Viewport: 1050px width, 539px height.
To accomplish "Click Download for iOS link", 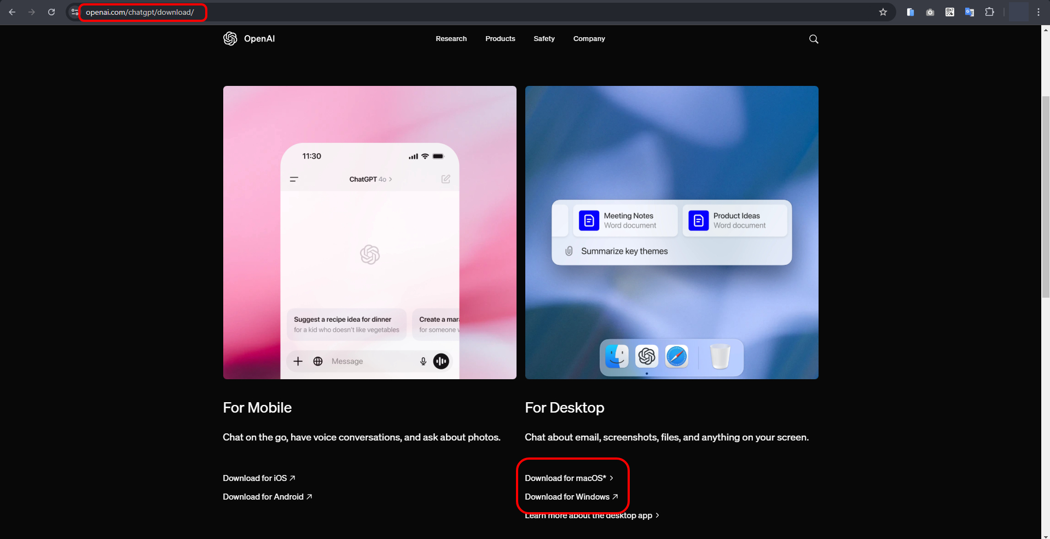I will (x=259, y=478).
